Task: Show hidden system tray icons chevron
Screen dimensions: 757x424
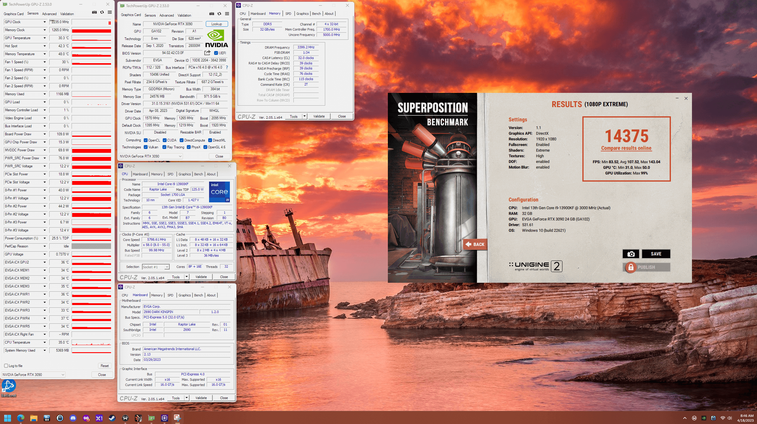Action: (685, 418)
